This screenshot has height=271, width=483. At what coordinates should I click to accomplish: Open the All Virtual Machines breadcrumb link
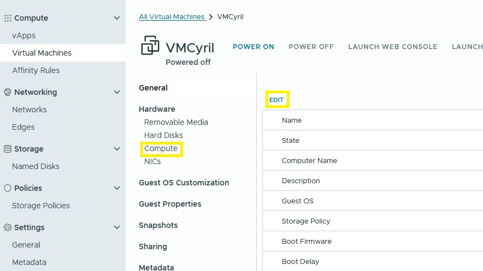pyautogui.click(x=172, y=17)
